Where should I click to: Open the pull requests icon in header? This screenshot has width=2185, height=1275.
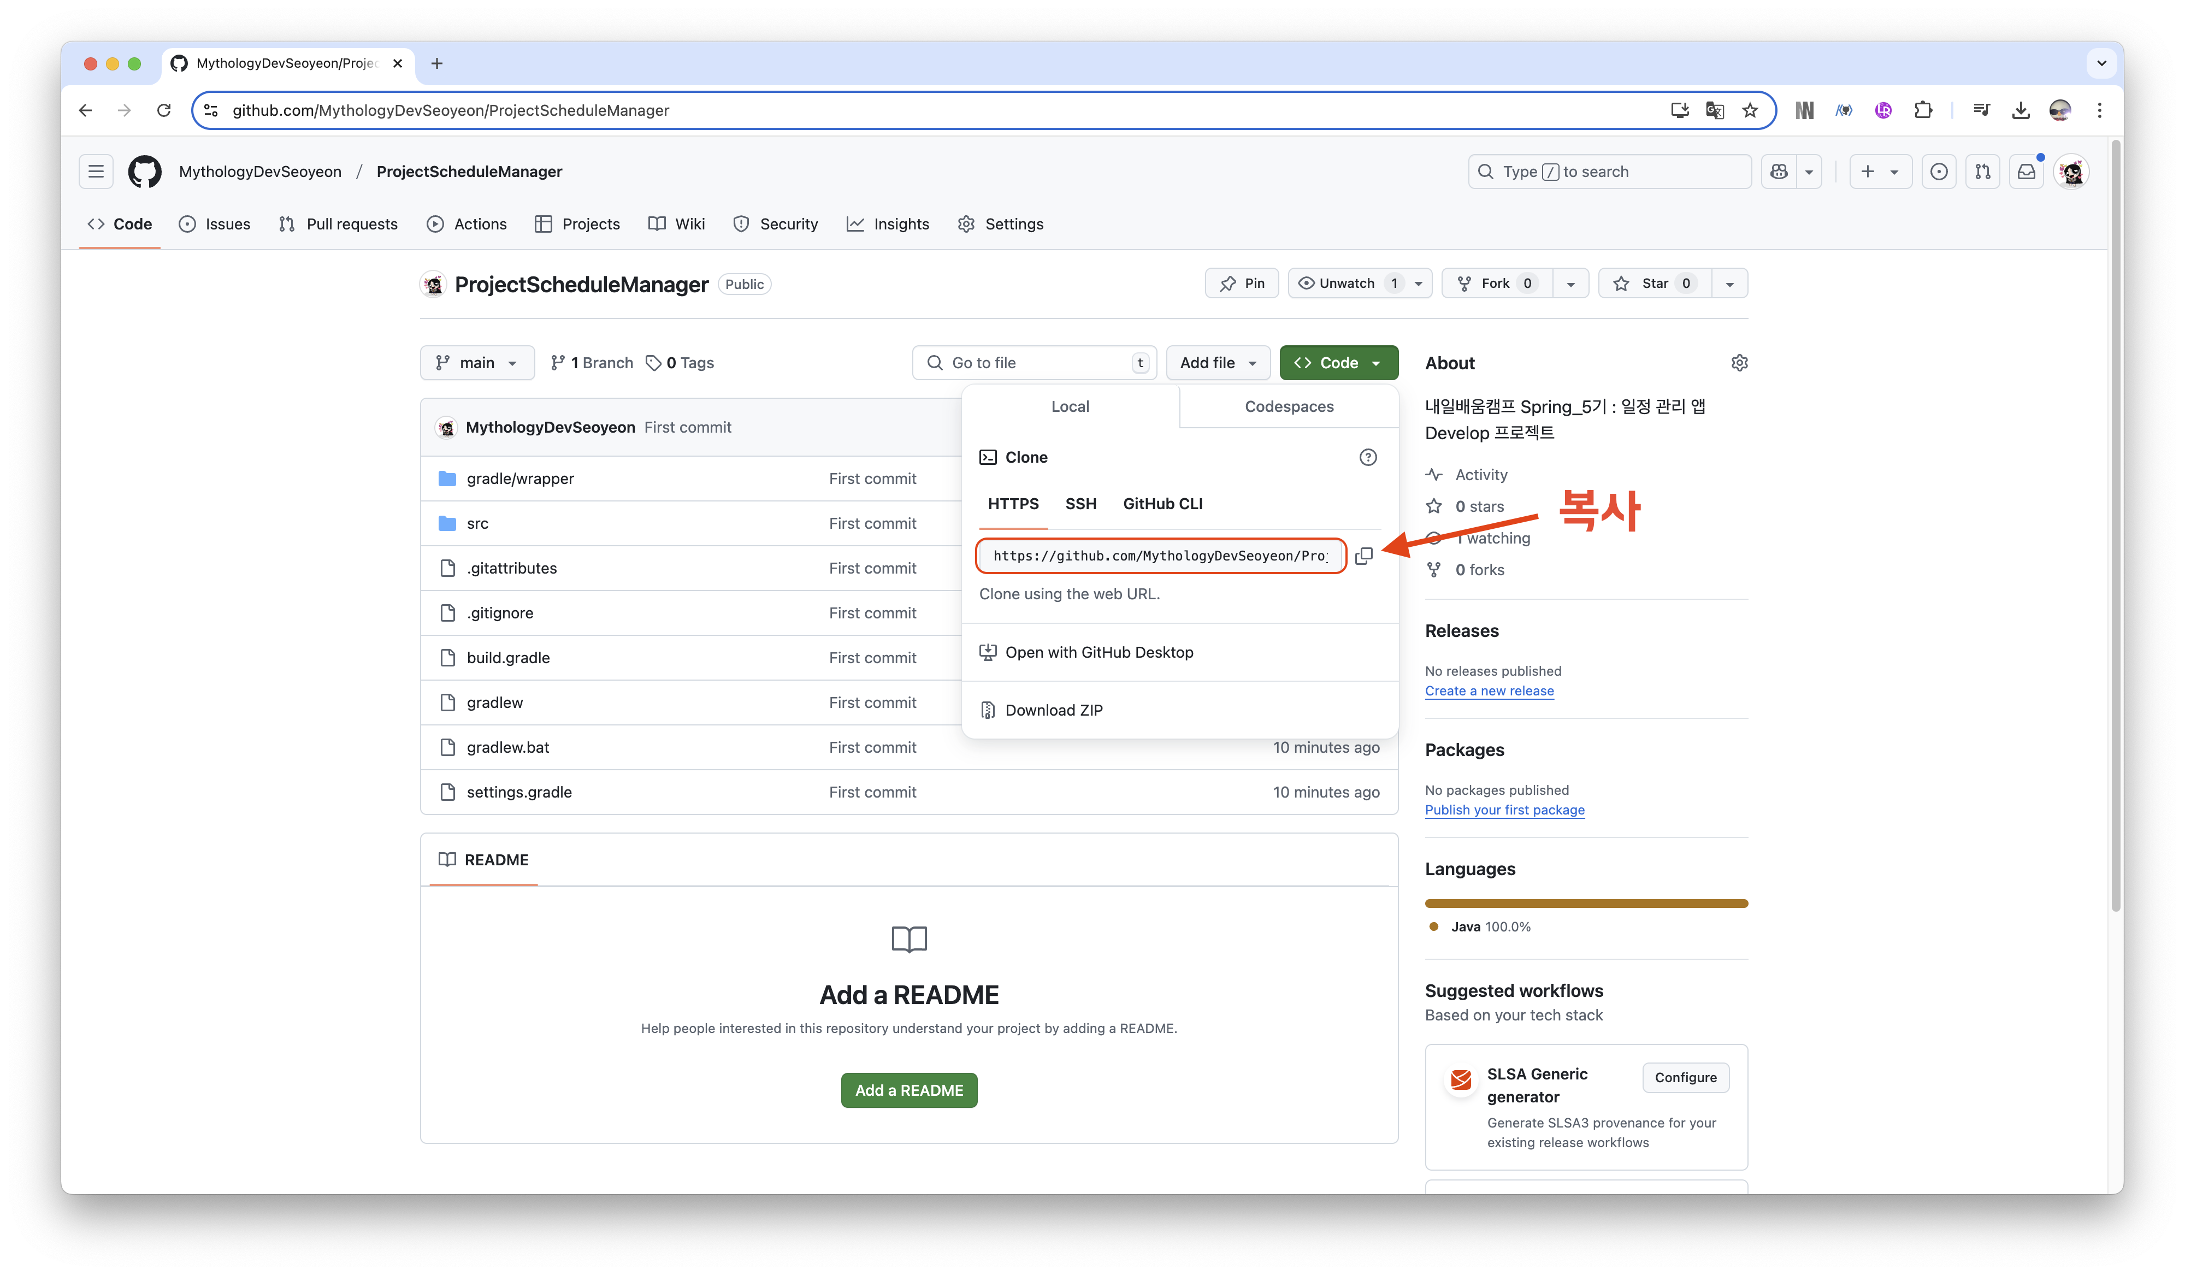1982,172
